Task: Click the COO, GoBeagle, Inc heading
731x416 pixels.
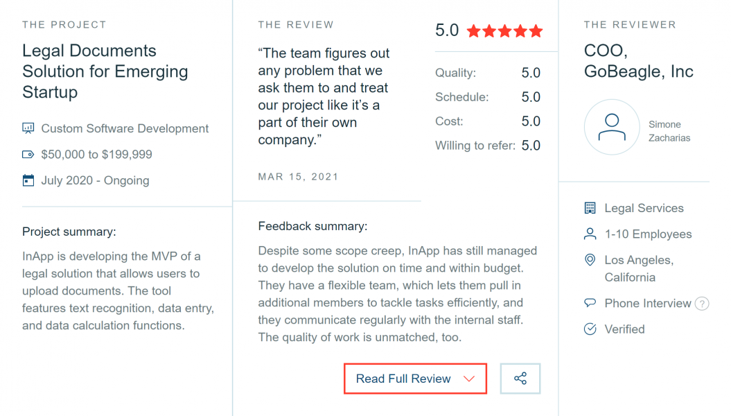Action: click(639, 60)
